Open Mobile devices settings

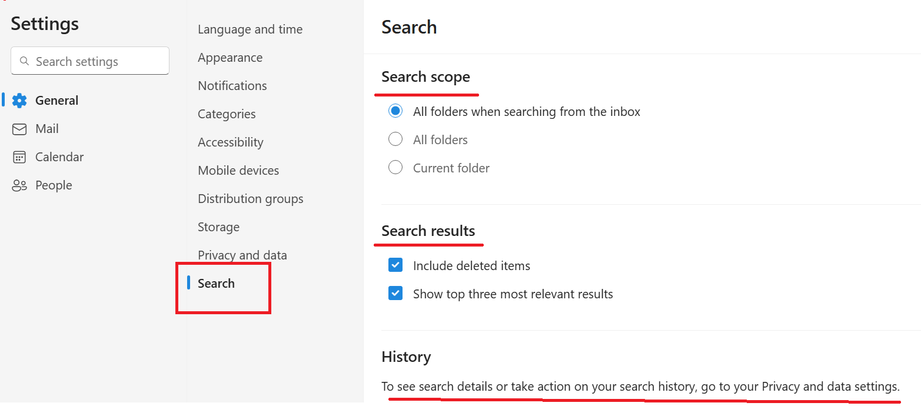[x=238, y=171]
